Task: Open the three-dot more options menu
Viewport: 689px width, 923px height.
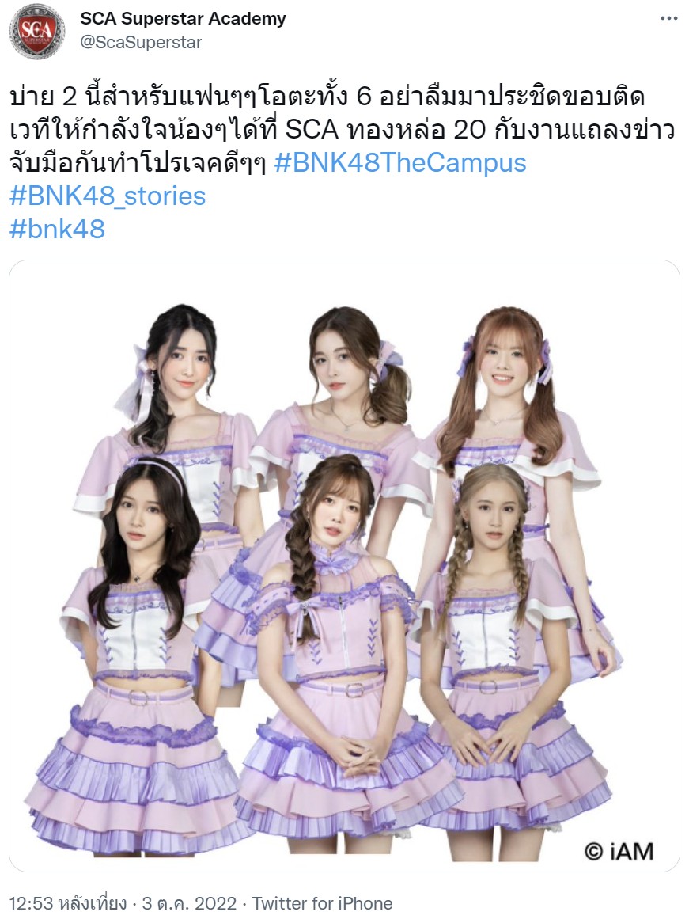Action: (x=669, y=19)
